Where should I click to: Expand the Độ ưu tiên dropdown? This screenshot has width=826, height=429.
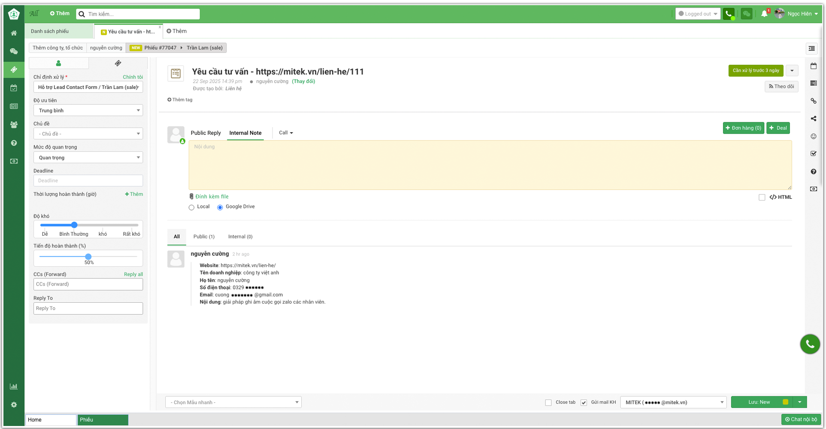(x=88, y=110)
